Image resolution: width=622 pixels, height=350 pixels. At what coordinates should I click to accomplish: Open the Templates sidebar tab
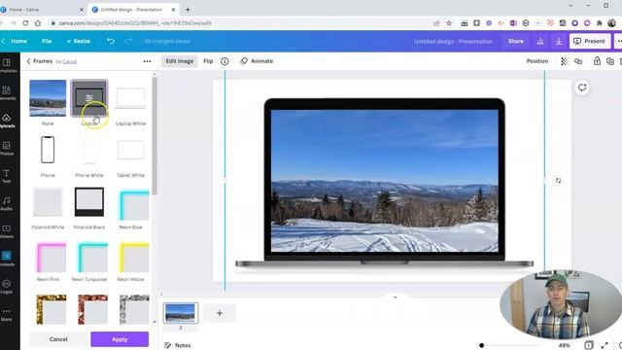7,65
